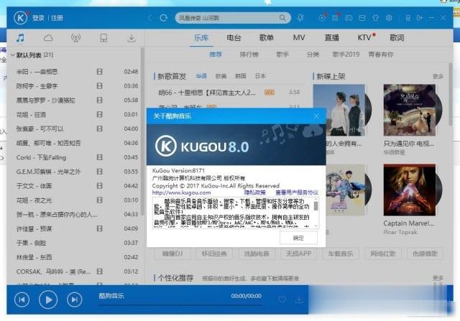Switch to mini mode icon in the title bar
Screen dimensions: 460x321
[x=420, y=18]
